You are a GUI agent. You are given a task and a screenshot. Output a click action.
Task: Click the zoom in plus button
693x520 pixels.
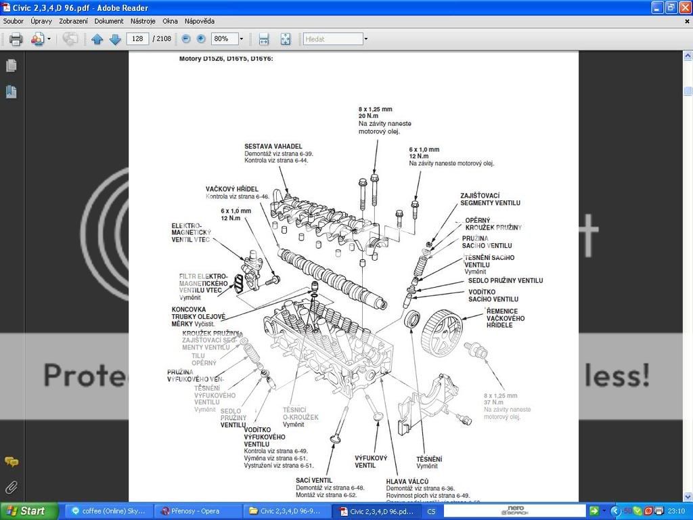pyautogui.click(x=200, y=39)
